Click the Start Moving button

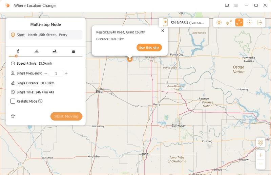pyautogui.click(x=66, y=116)
